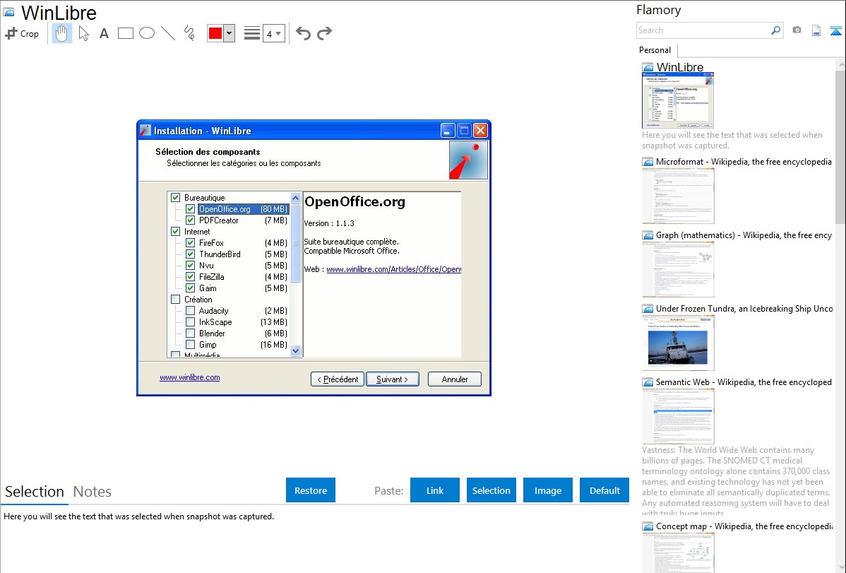Pick the ellipse shape tool
This screenshot has height=573, width=846.
coord(147,33)
